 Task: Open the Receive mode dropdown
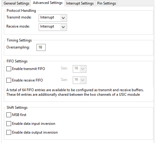53,27
